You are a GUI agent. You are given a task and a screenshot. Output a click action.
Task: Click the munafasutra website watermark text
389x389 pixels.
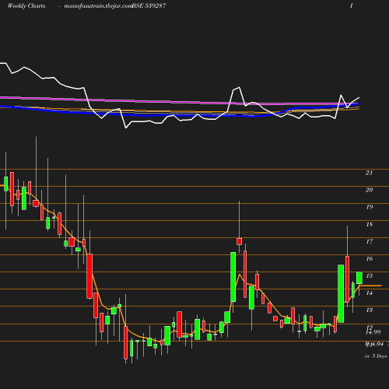click(x=98, y=6)
